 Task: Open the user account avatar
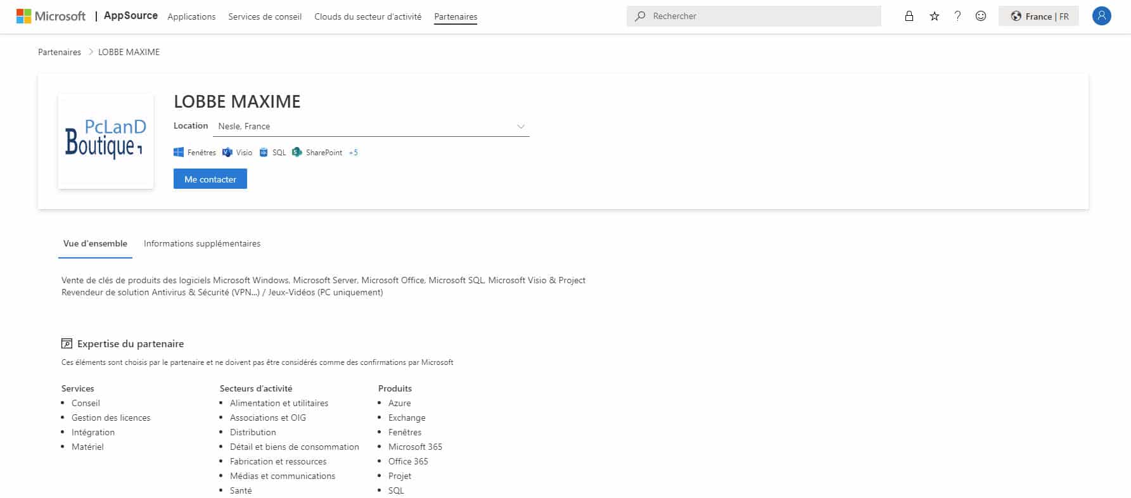[1102, 16]
